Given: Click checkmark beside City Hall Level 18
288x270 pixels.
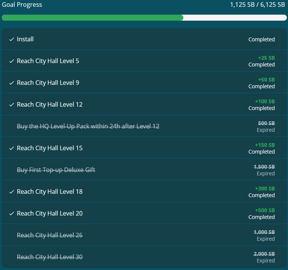Looking at the screenshot, I should point(12,192).
